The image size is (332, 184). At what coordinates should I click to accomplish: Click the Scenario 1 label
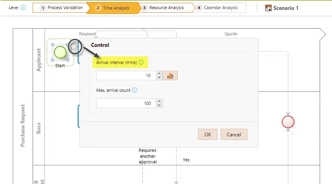(x=285, y=8)
